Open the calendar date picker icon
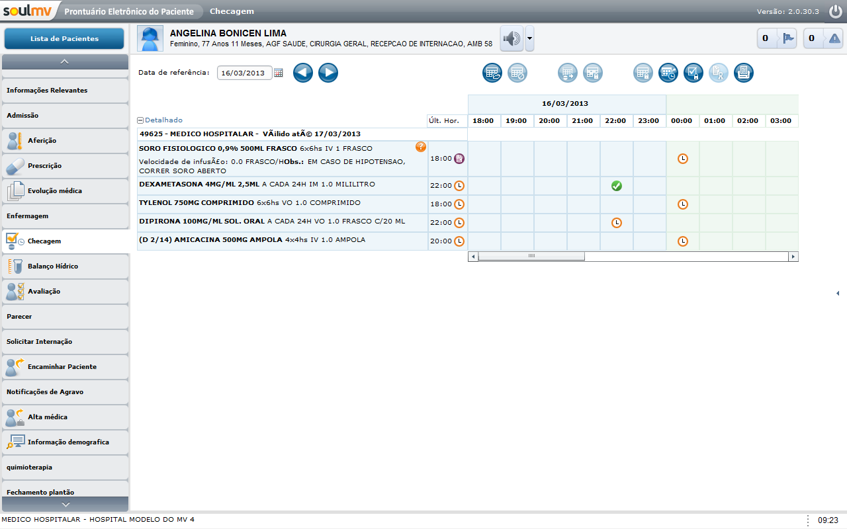 279,73
